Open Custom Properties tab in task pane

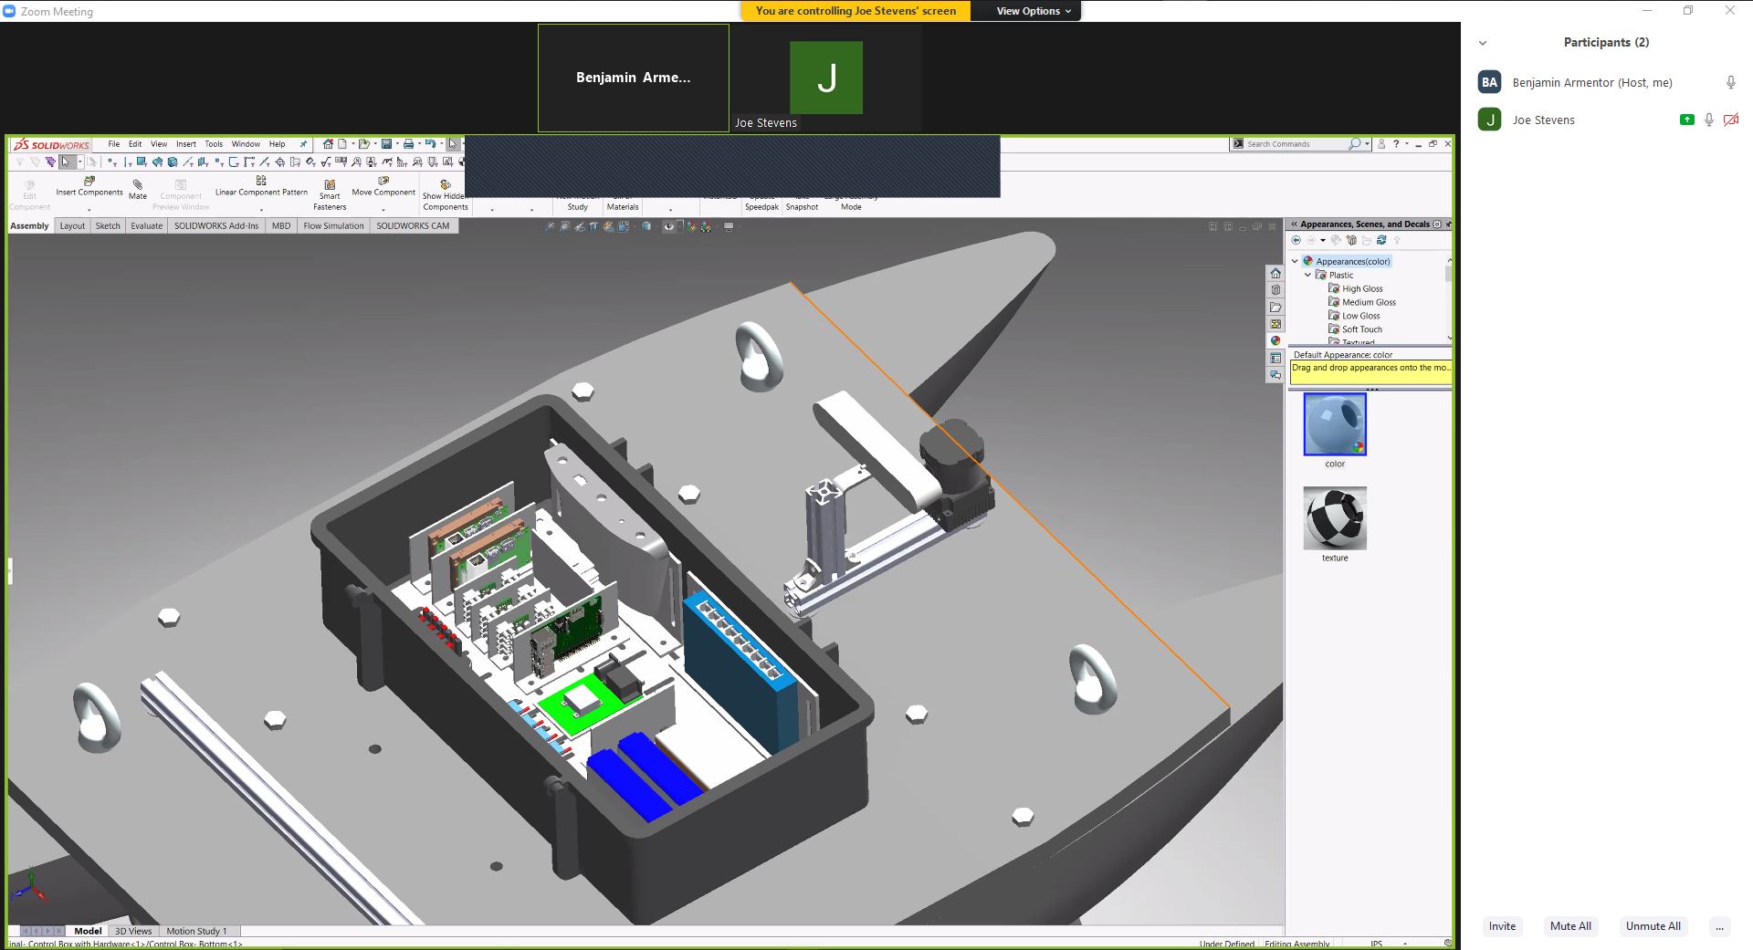1275,359
